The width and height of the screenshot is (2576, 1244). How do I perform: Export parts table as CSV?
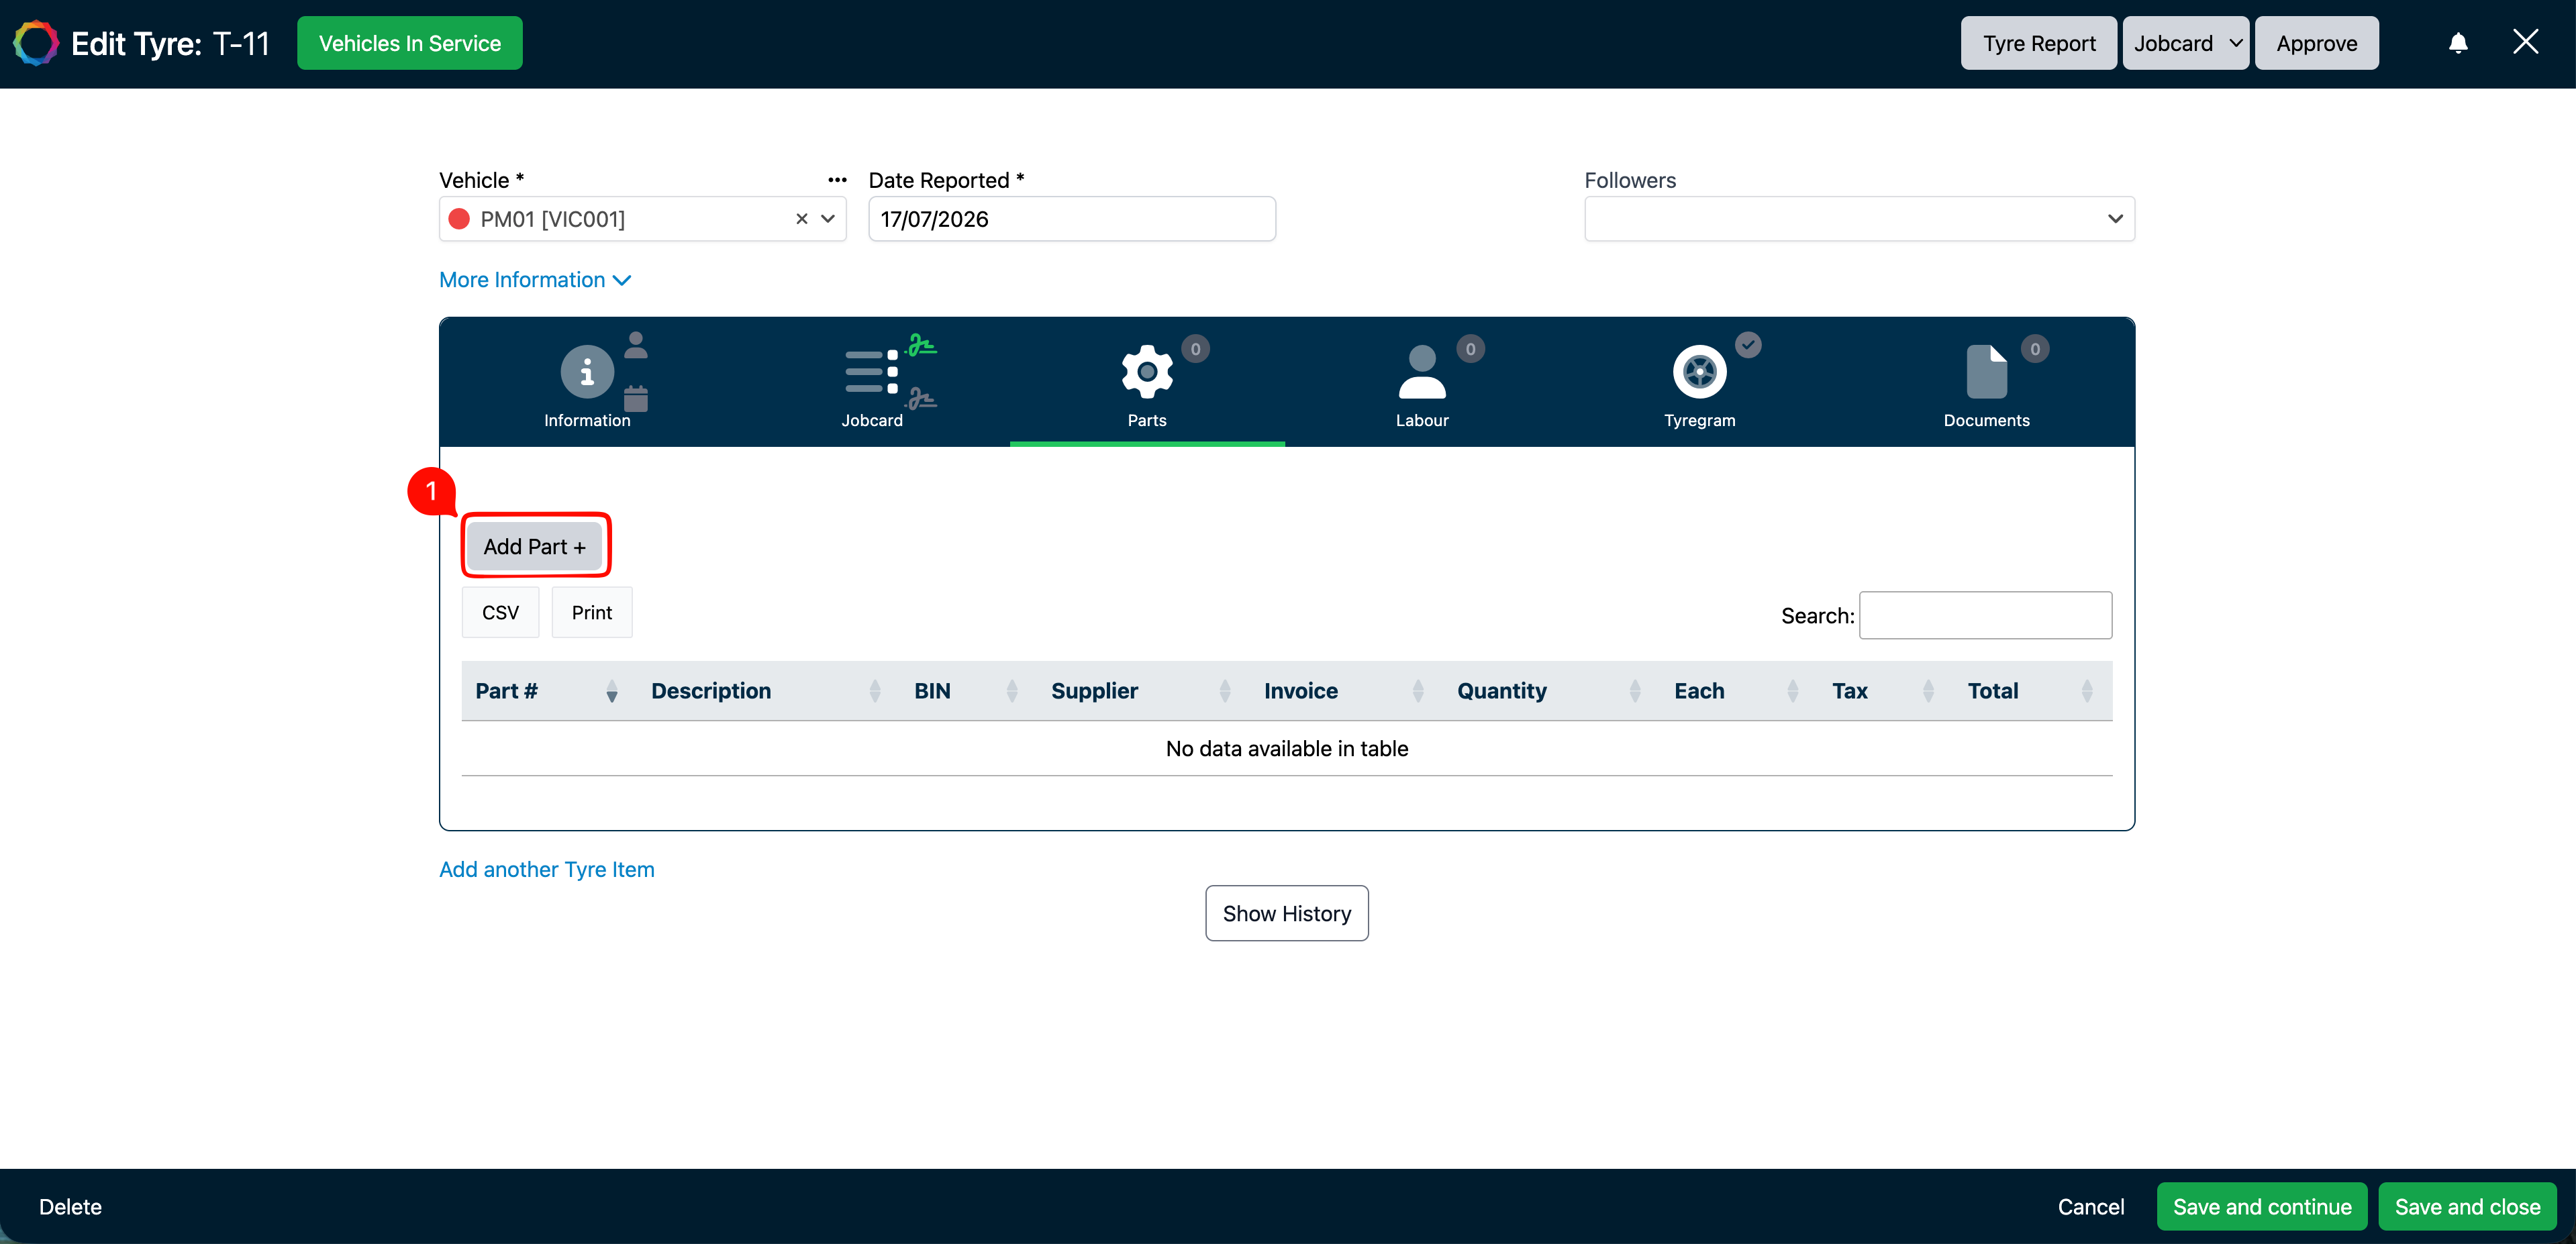(500, 612)
